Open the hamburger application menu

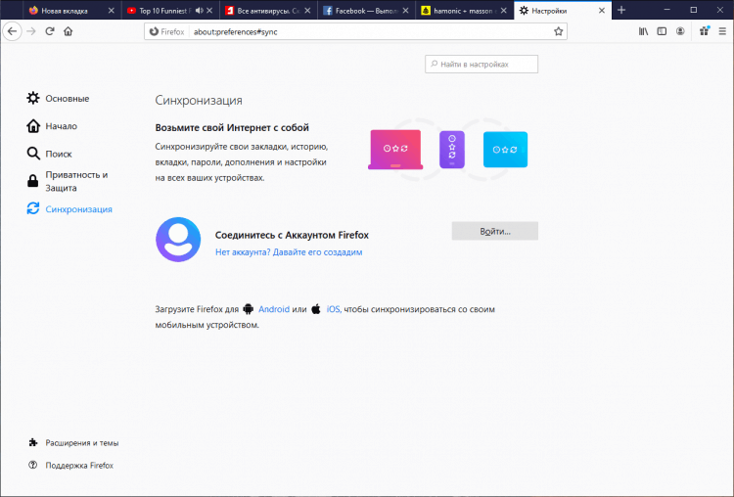722,31
